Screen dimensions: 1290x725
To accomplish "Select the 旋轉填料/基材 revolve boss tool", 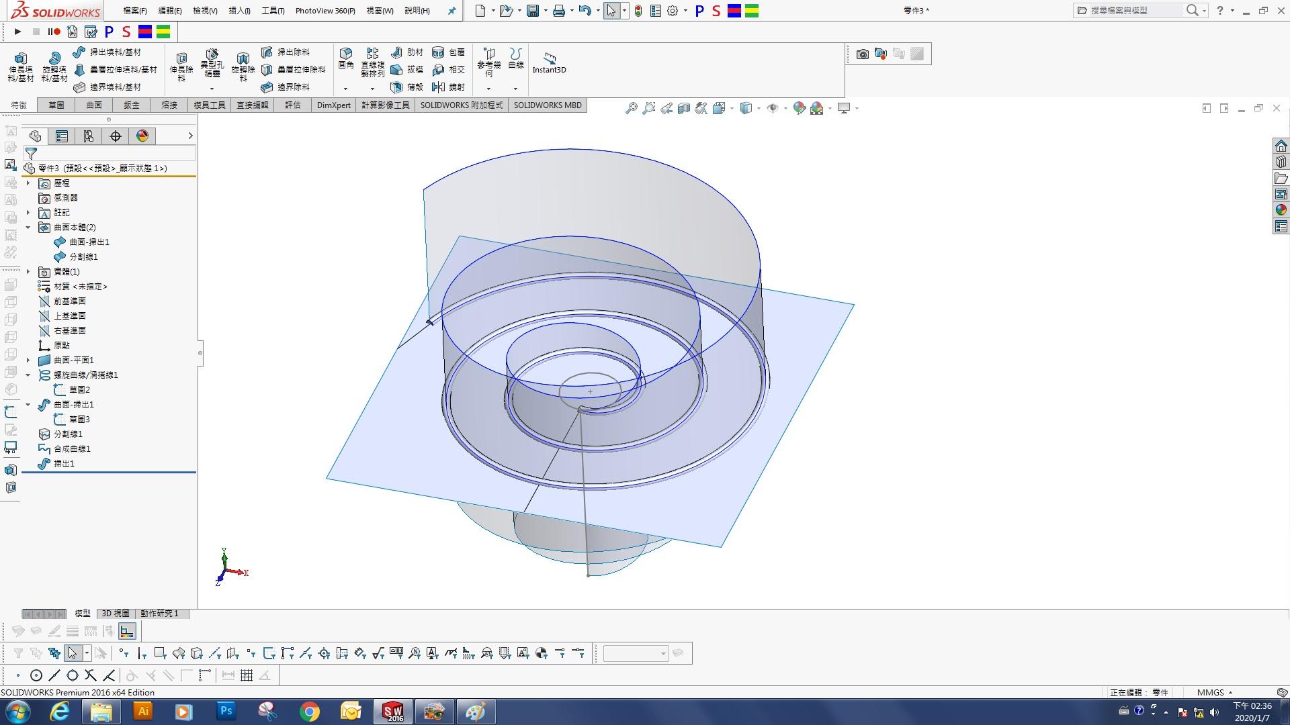I will [54, 66].
